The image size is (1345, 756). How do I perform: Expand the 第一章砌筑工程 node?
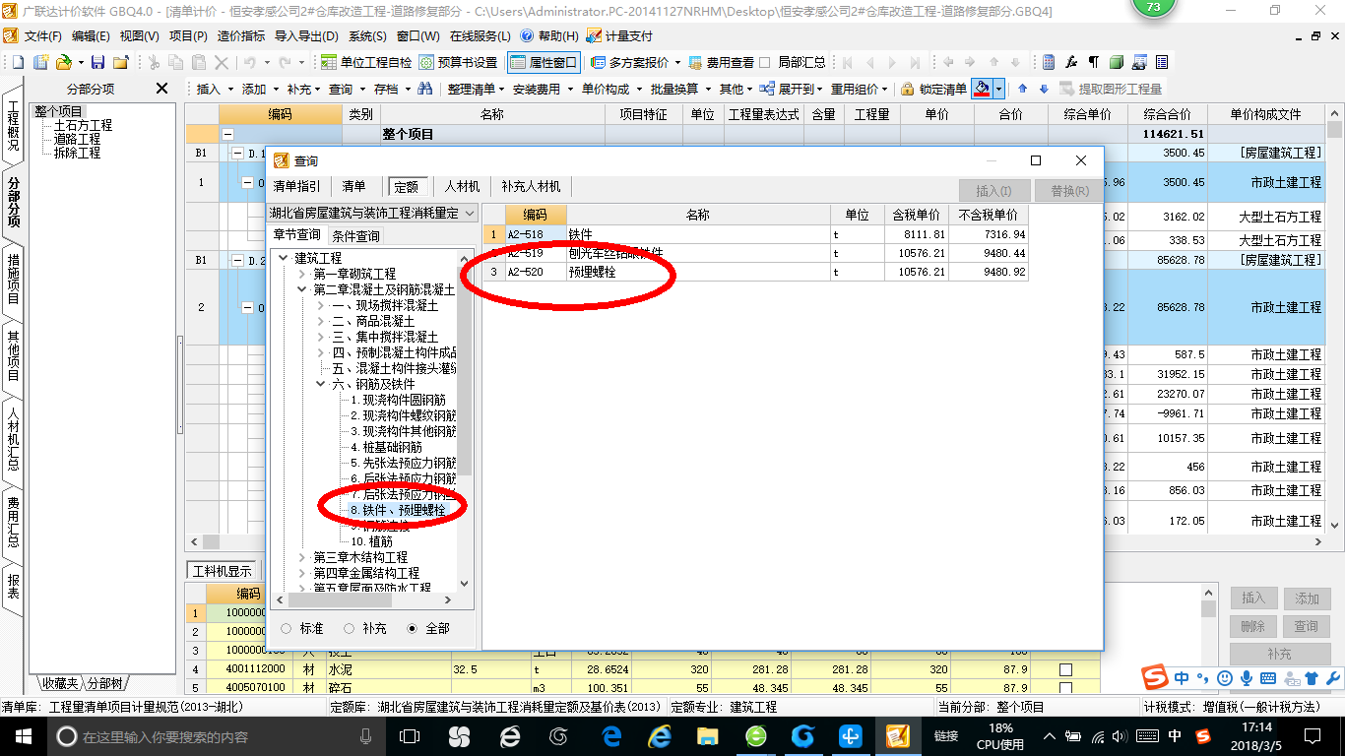pyautogui.click(x=302, y=274)
